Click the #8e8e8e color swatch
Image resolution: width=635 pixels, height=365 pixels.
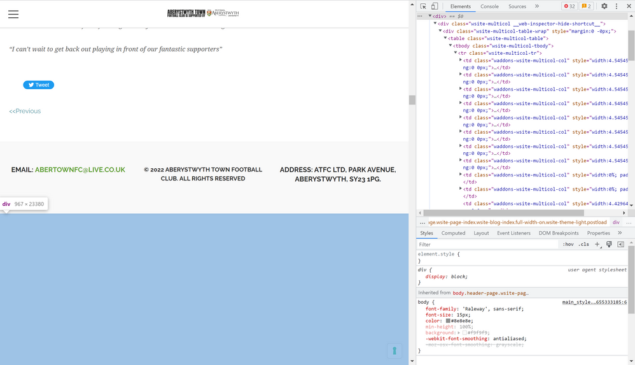click(449, 321)
